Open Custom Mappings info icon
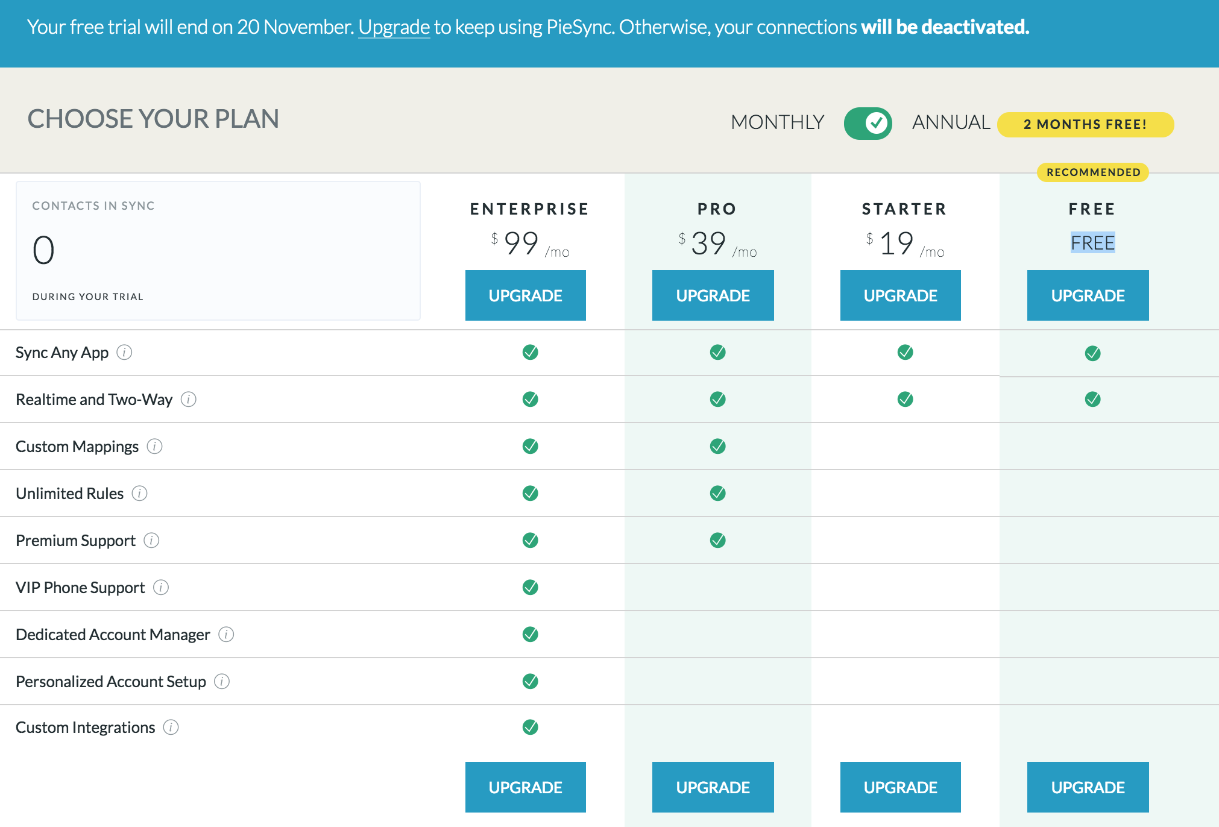 point(155,446)
